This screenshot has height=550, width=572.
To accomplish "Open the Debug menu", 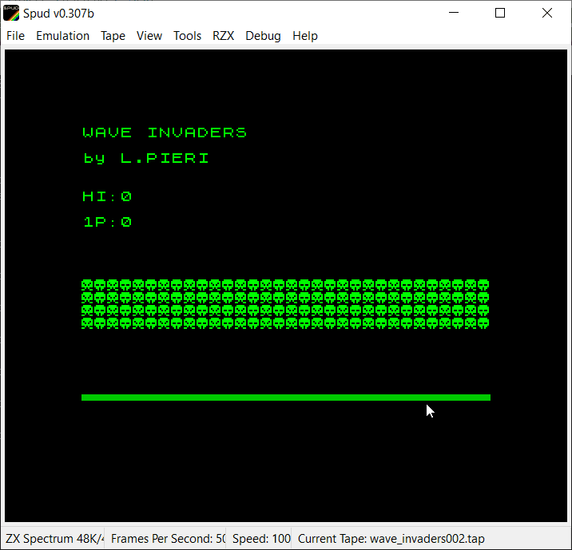I will point(263,36).
